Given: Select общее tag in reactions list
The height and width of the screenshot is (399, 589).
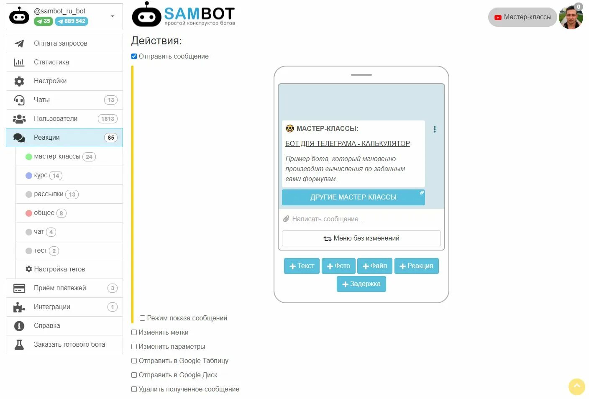Looking at the screenshot, I should (x=69, y=213).
